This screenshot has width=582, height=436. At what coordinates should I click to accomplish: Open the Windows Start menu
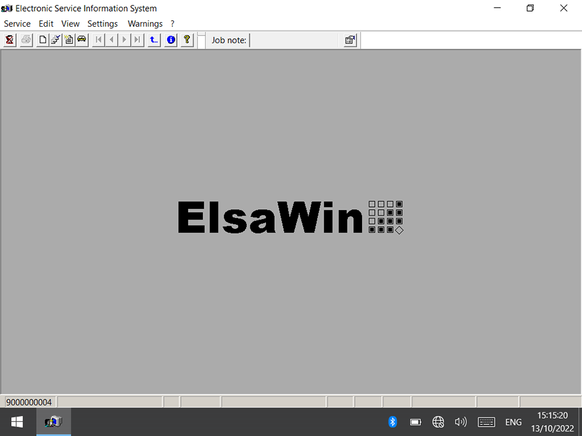click(x=17, y=422)
